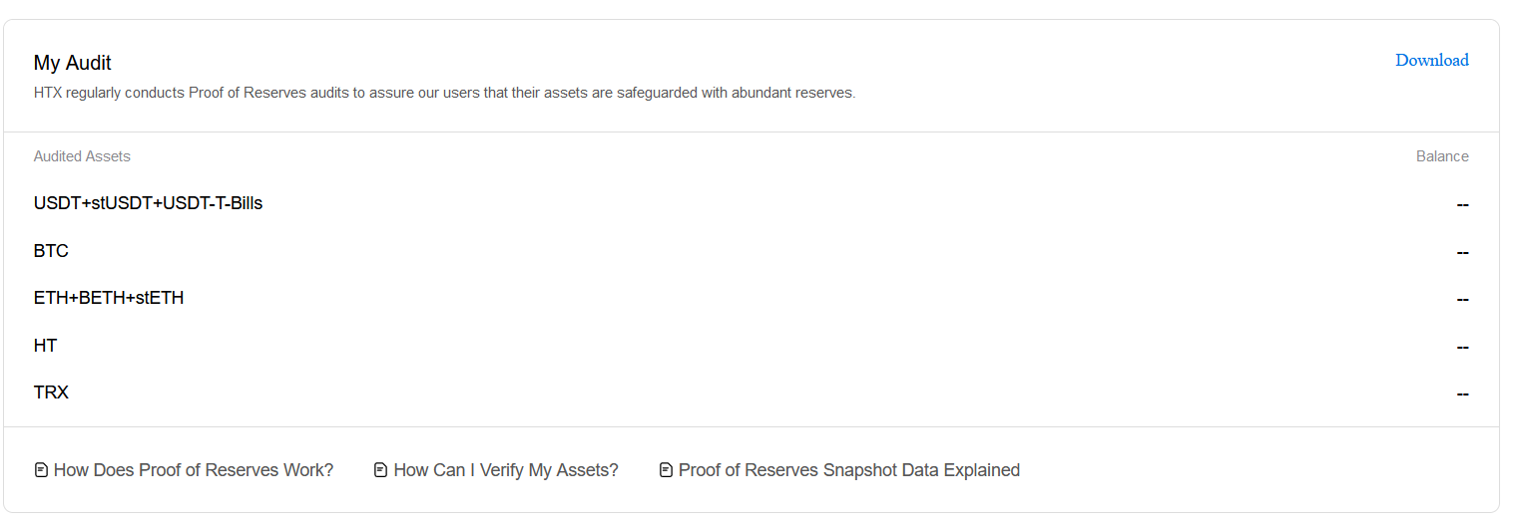Click the balance value in the BTC row

point(1462,252)
